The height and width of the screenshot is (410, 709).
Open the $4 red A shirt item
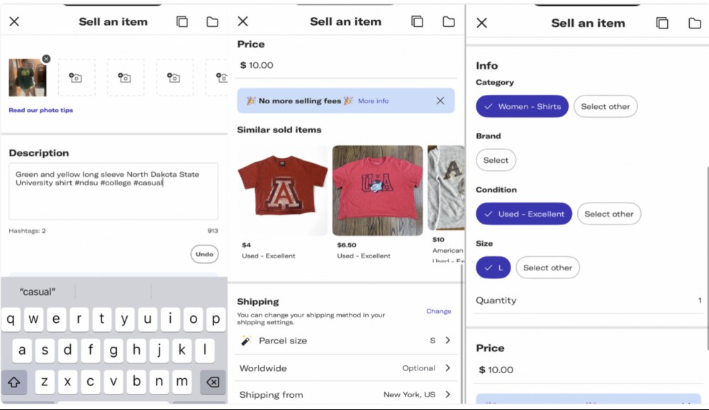point(282,190)
